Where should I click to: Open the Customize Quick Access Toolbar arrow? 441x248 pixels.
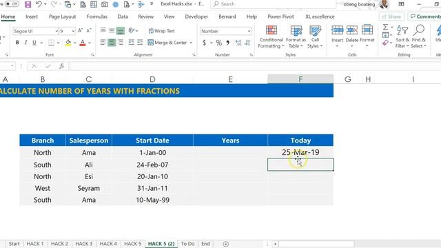tap(152, 4)
